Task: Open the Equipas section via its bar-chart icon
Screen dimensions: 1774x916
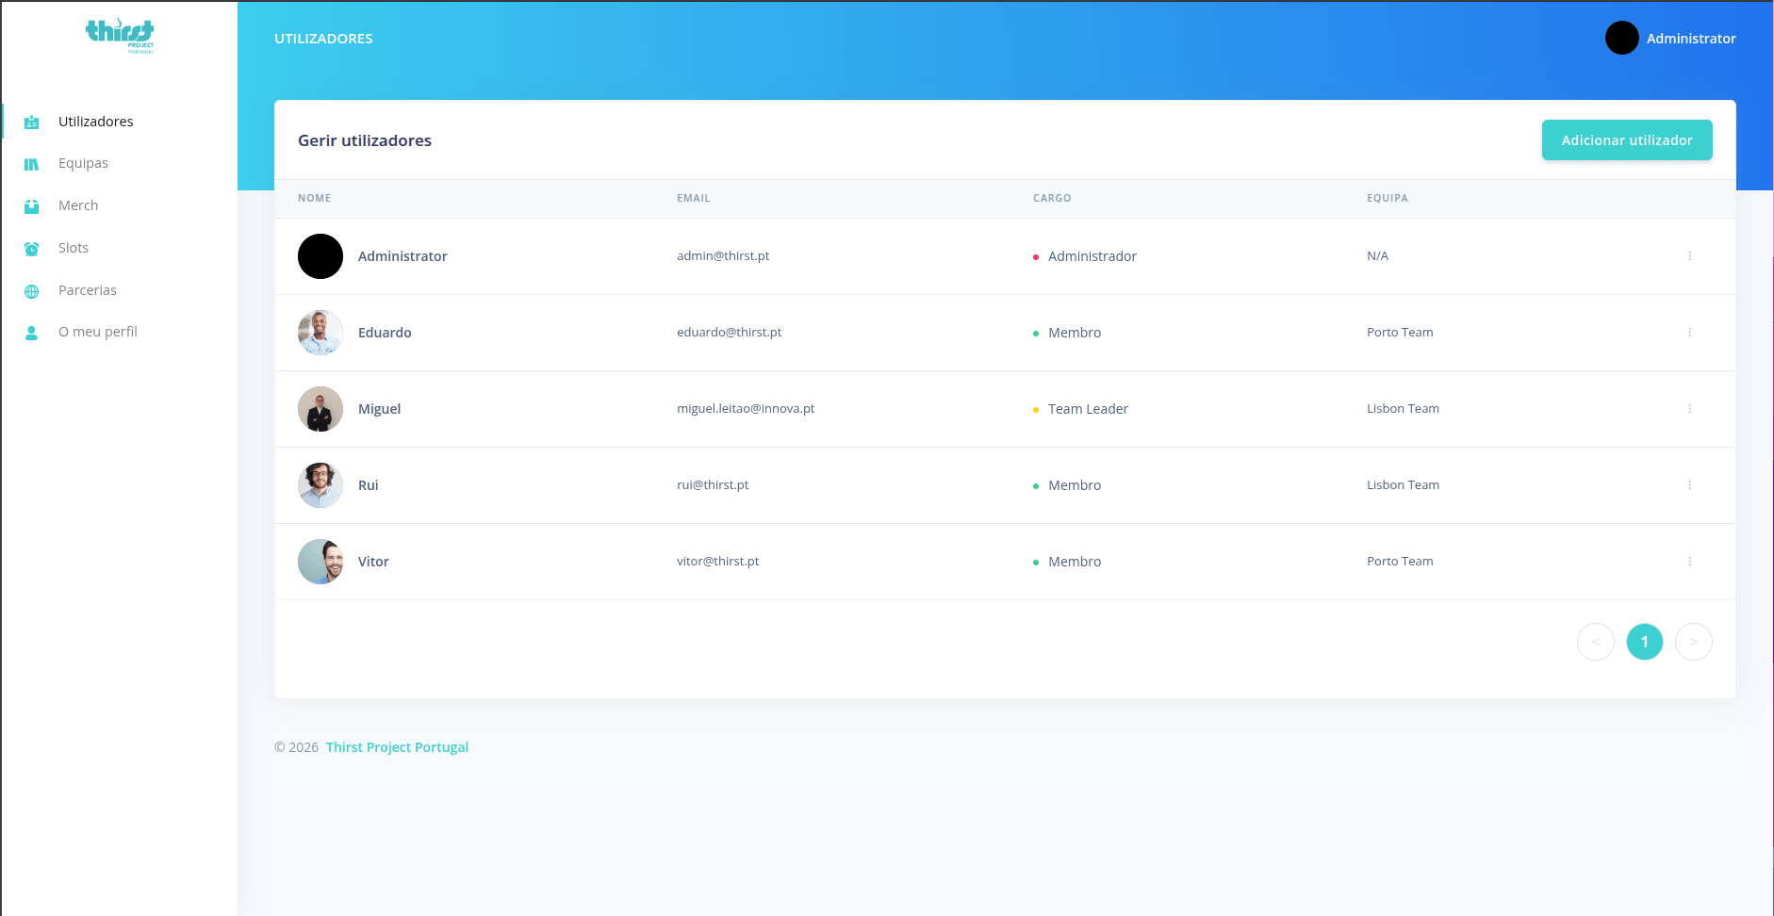Action: pos(31,162)
